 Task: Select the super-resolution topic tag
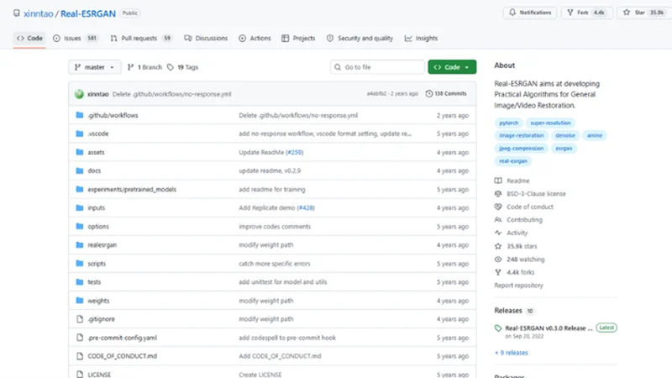[x=550, y=123]
